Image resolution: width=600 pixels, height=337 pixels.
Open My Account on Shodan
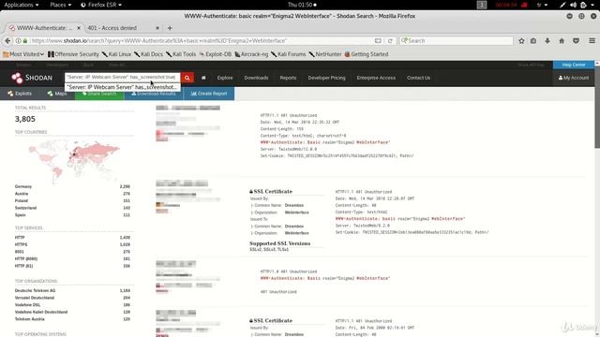(x=574, y=78)
